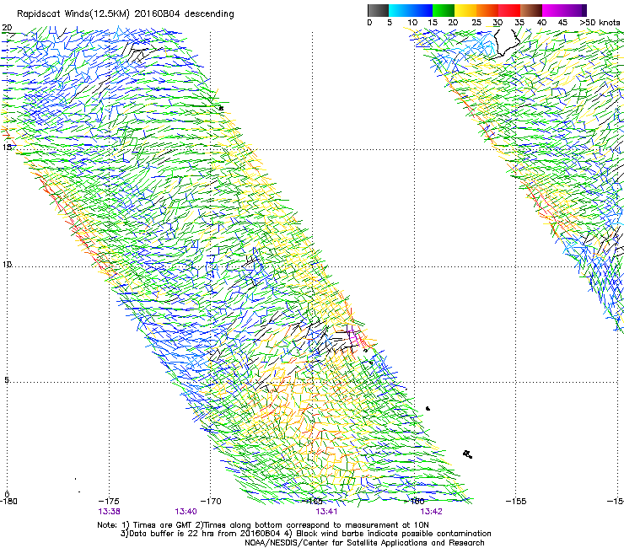Click the 'NOAA/NESDIS/Center for Satellite Applications and Research' credit

click(x=364, y=543)
